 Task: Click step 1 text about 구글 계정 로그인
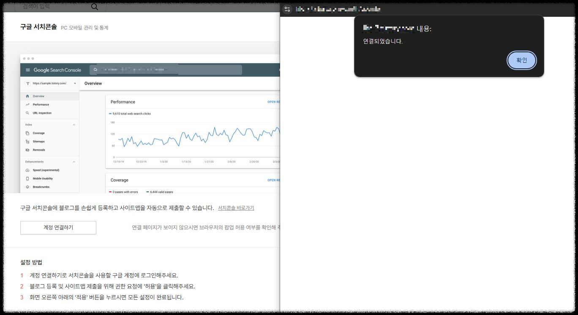[x=104, y=275]
